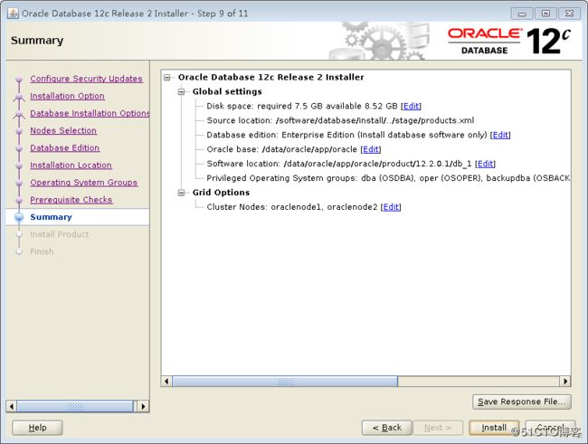Open Database Installation Options step
588x444 pixels.
[x=90, y=113]
